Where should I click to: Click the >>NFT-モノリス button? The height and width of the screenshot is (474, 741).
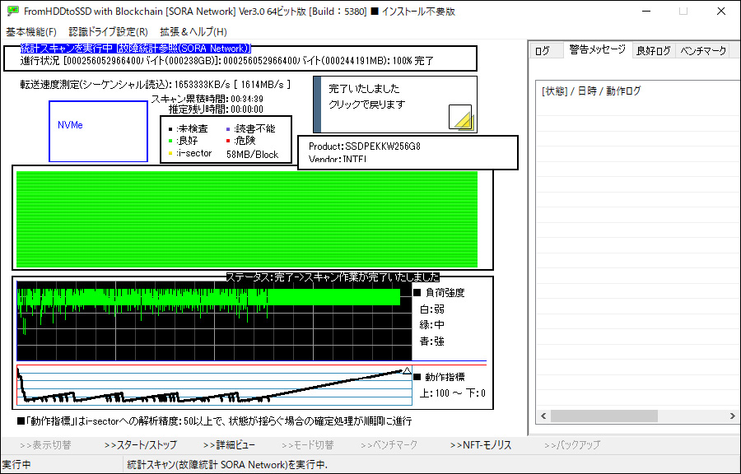[481, 444]
